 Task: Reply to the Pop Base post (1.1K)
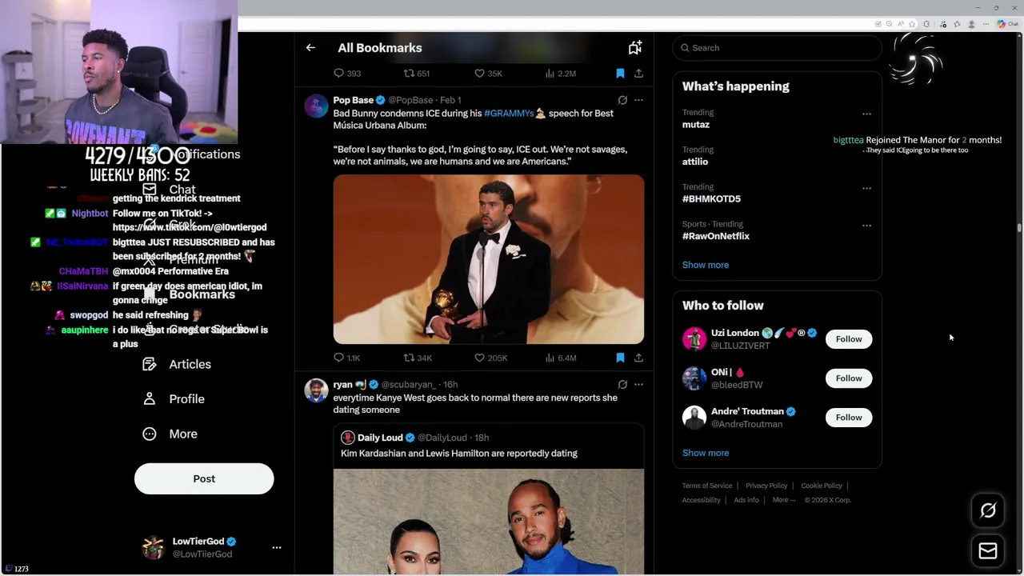pyautogui.click(x=346, y=358)
